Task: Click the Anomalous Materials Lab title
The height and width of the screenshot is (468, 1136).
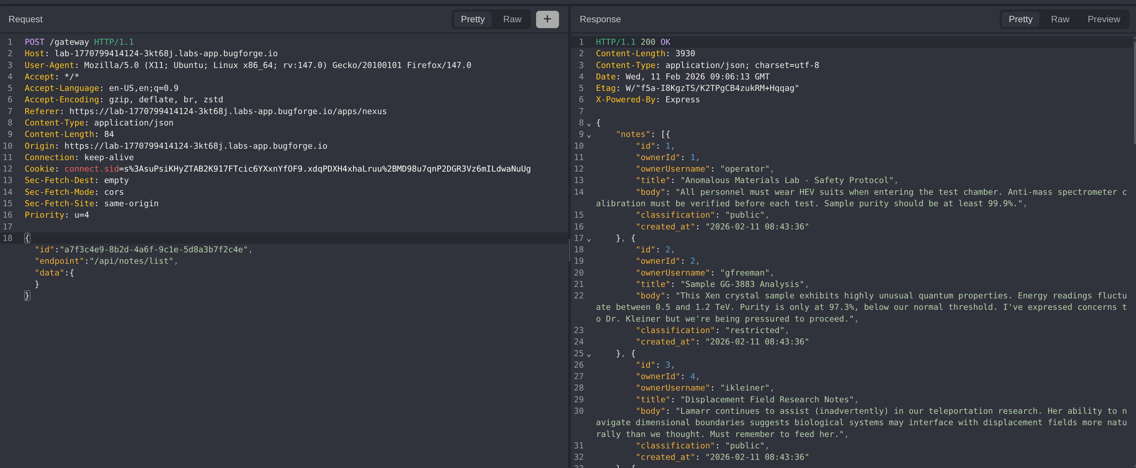Action: tap(787, 180)
